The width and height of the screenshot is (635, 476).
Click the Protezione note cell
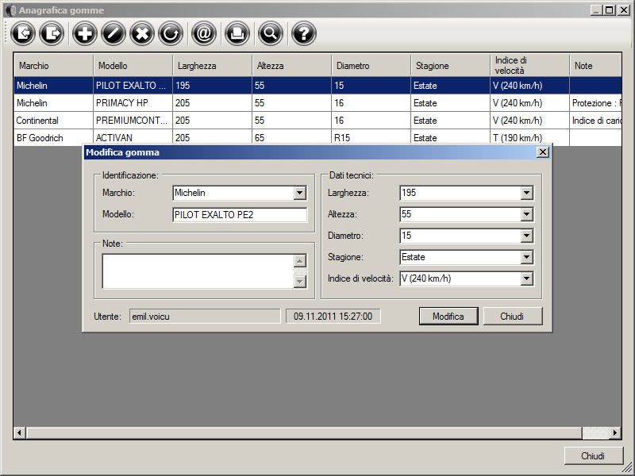tap(595, 103)
